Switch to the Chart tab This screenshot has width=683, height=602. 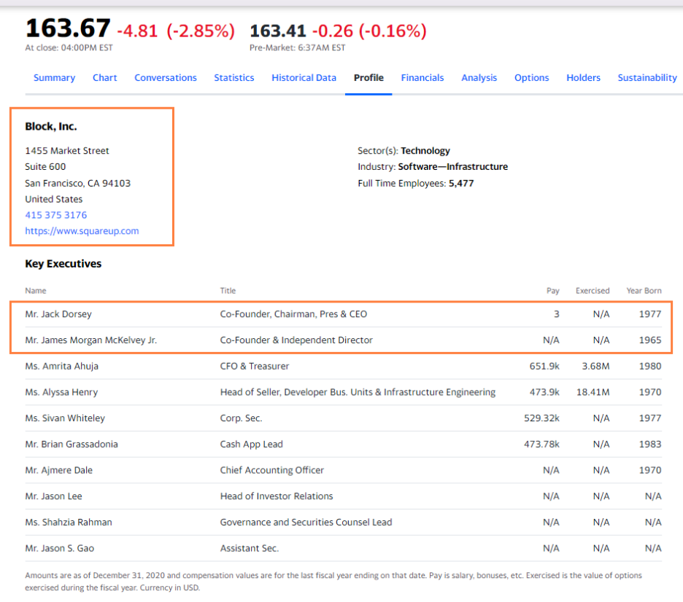coord(104,78)
